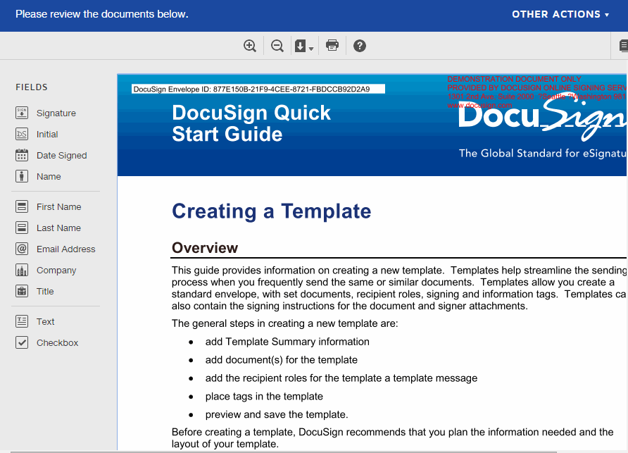Click the zoom in magnifier icon
Image resolution: width=628 pixels, height=453 pixels.
pos(250,46)
